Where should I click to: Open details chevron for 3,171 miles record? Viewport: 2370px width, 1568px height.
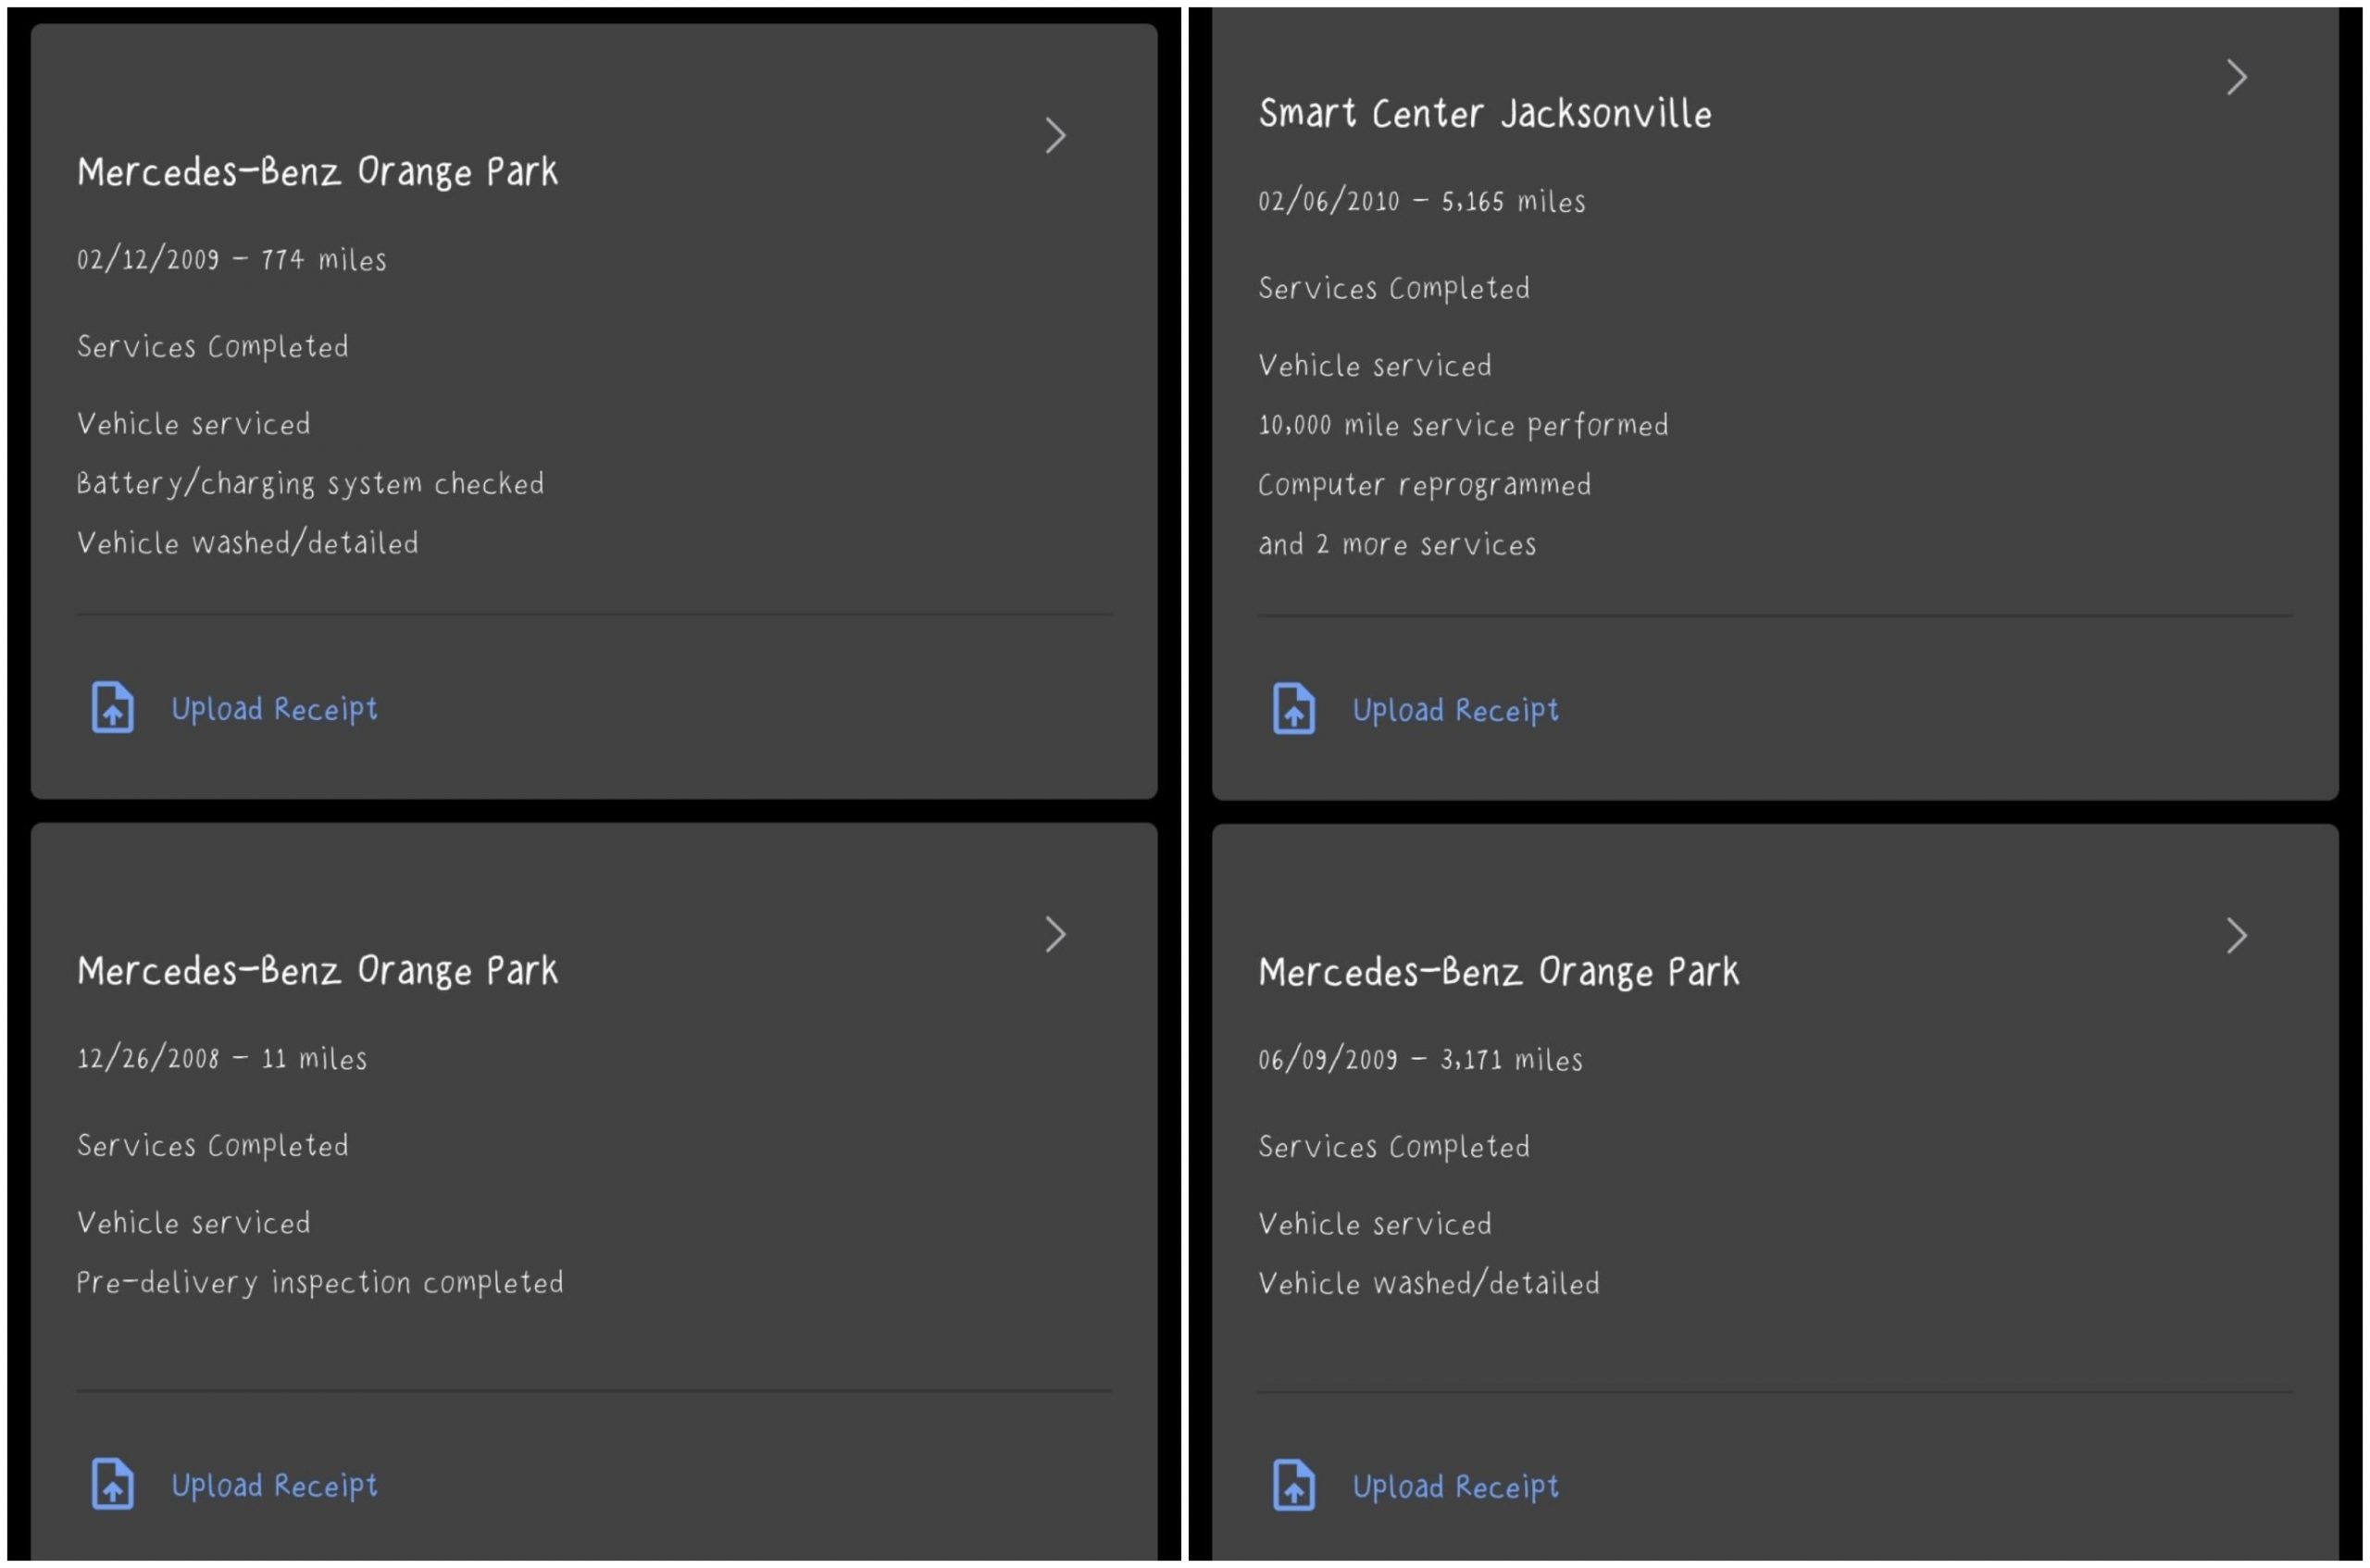2237,935
